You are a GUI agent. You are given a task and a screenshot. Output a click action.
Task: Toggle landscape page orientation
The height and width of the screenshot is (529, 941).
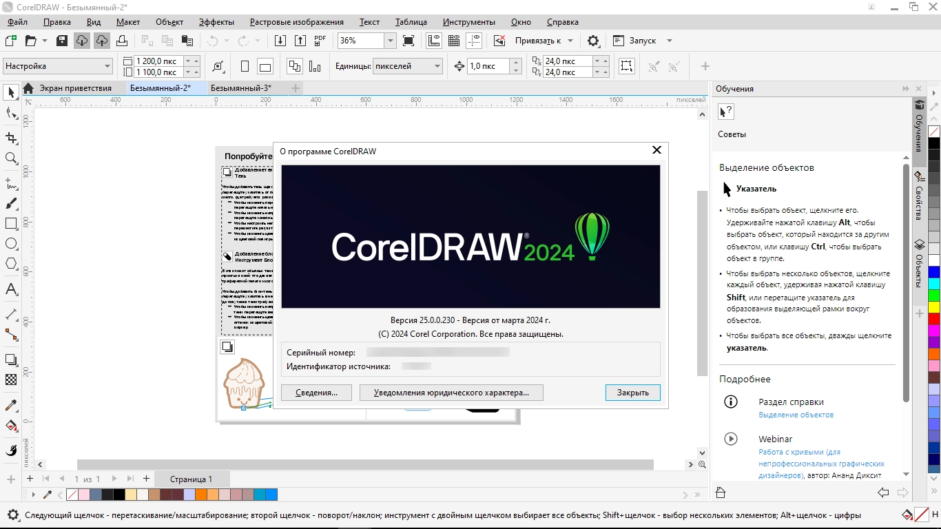coord(265,66)
